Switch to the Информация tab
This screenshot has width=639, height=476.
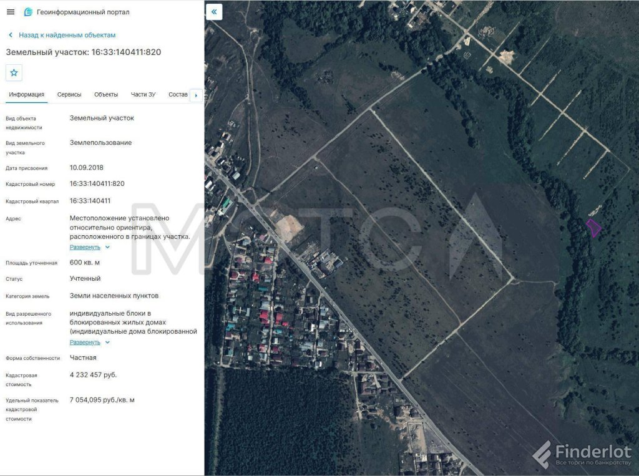[26, 95]
